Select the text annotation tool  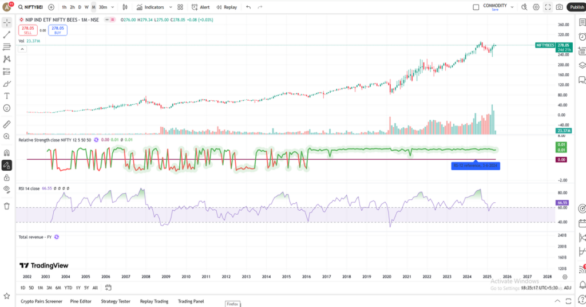click(x=7, y=96)
